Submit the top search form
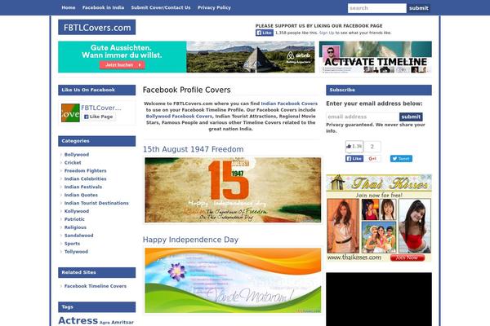The height and width of the screenshot is (326, 490). click(418, 8)
